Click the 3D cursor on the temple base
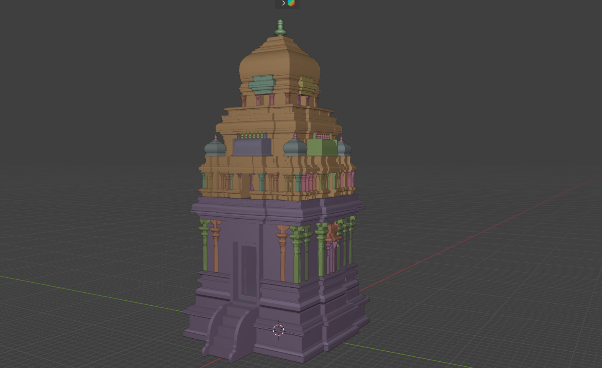This screenshot has height=368, width=602. click(x=278, y=330)
